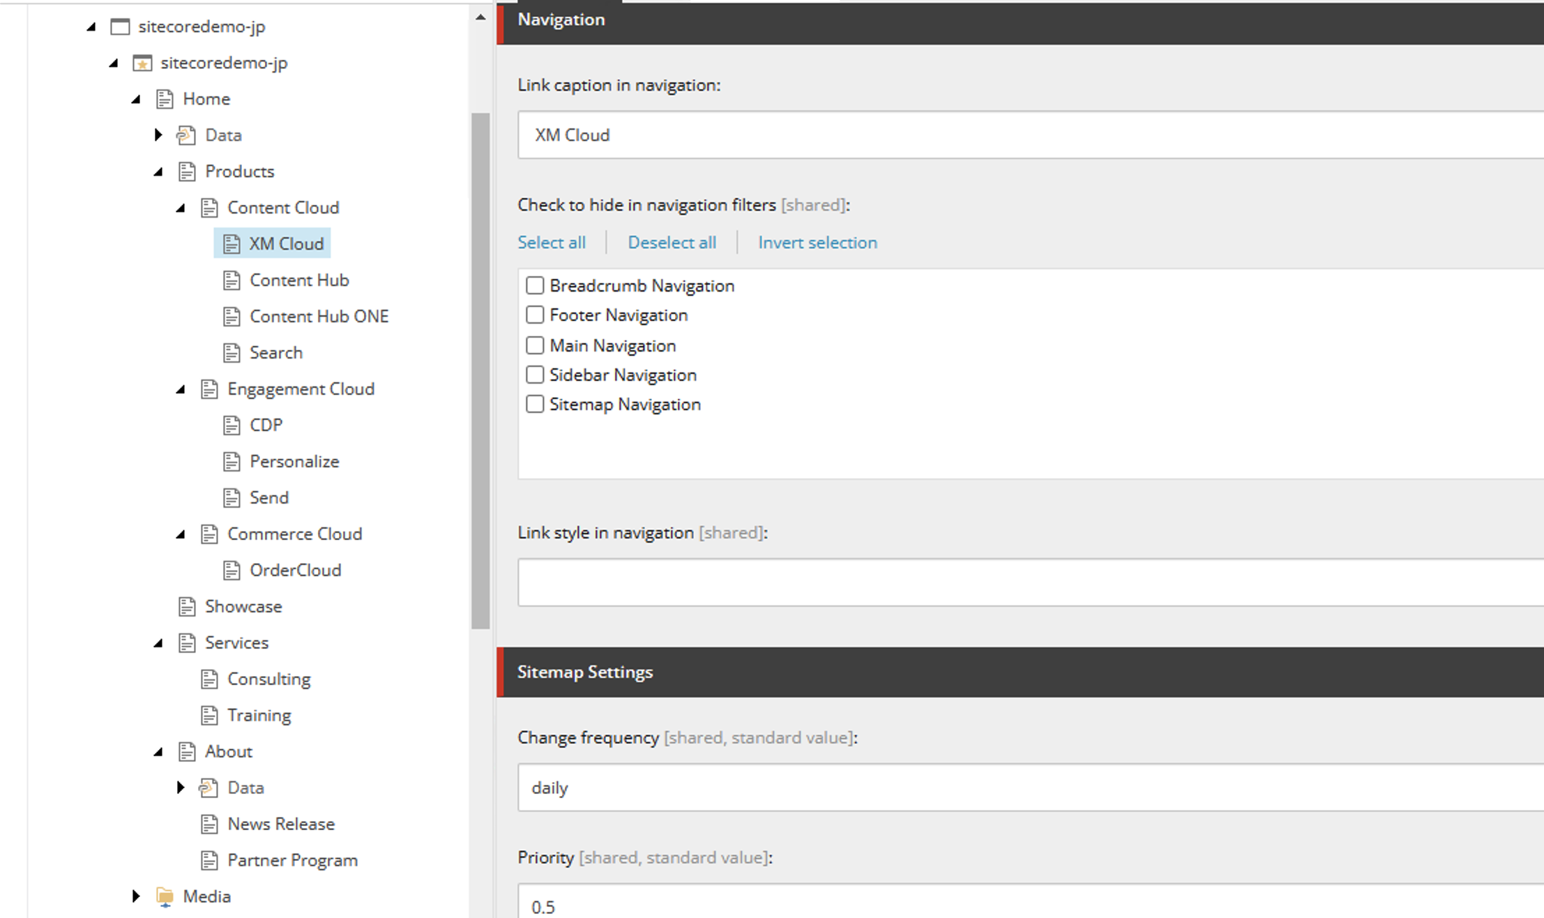Click the Select all link
The image size is (1544, 918).
[x=552, y=243]
